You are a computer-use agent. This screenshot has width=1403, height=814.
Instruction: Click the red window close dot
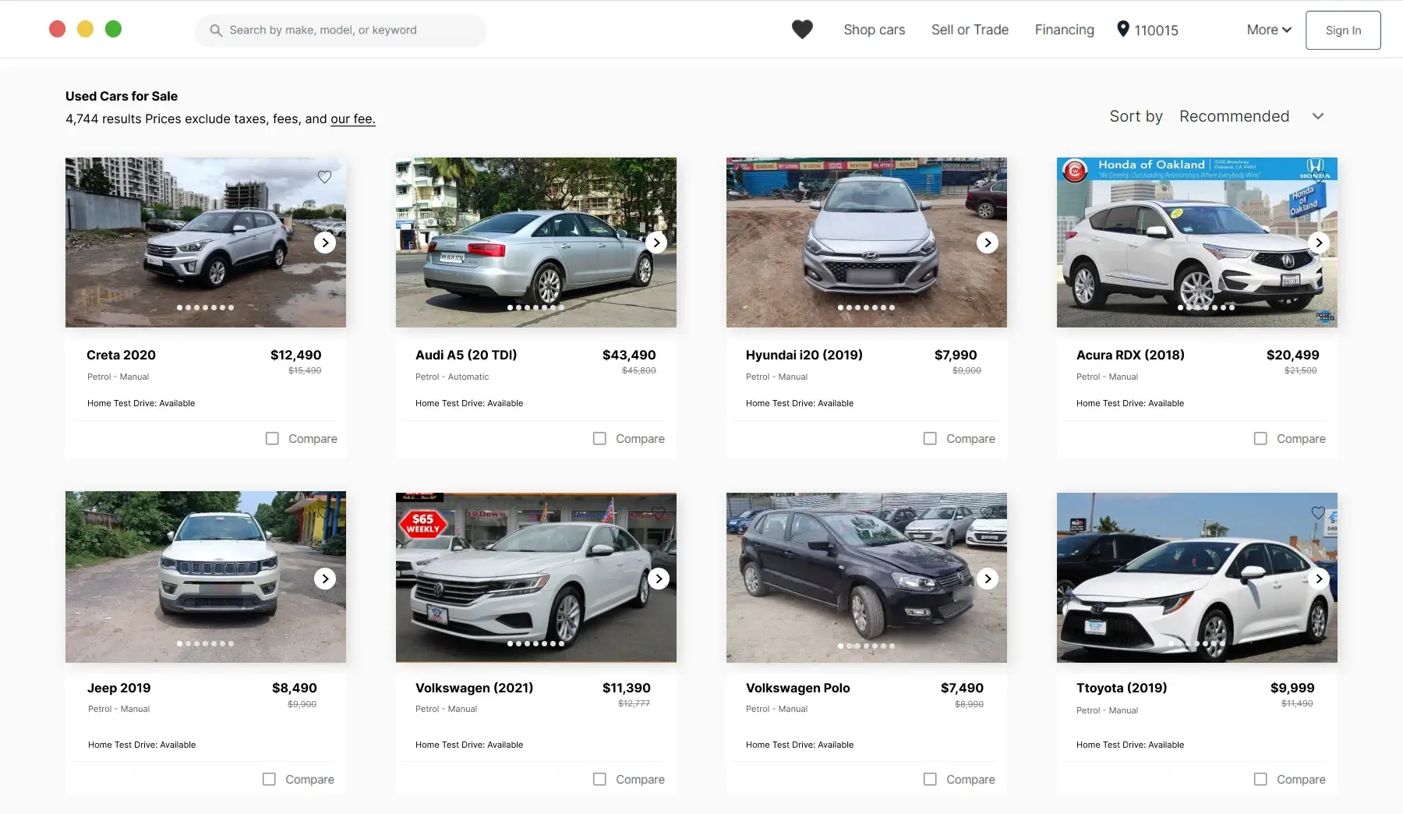click(x=57, y=29)
